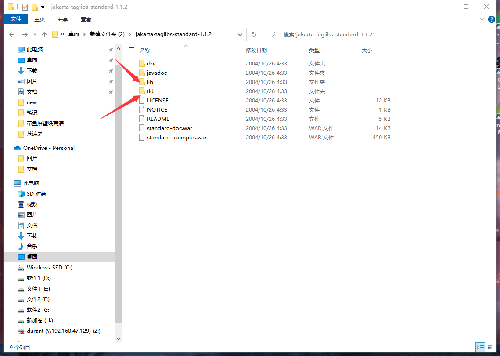Open network drive durant (Z:)
Viewport: 500px width, 356px height.
(64, 331)
